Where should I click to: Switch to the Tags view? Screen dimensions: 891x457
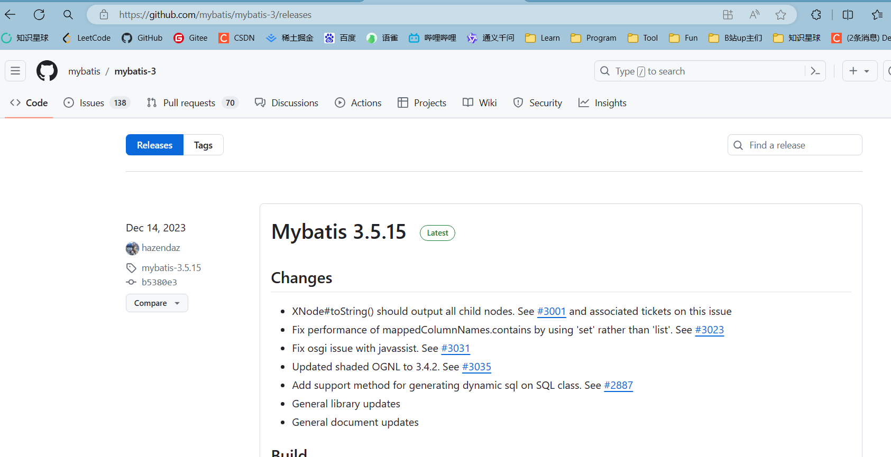click(203, 145)
